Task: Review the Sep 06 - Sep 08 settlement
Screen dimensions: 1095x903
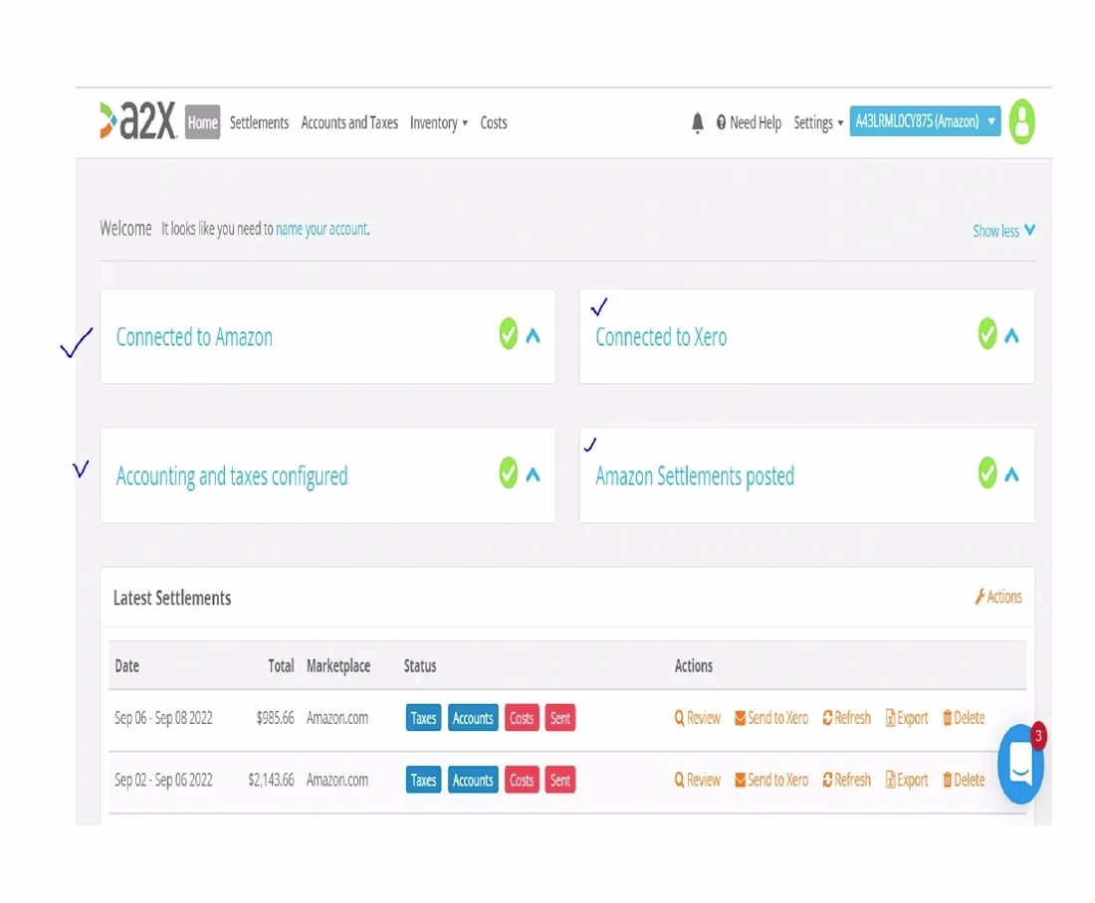Action: 697,718
